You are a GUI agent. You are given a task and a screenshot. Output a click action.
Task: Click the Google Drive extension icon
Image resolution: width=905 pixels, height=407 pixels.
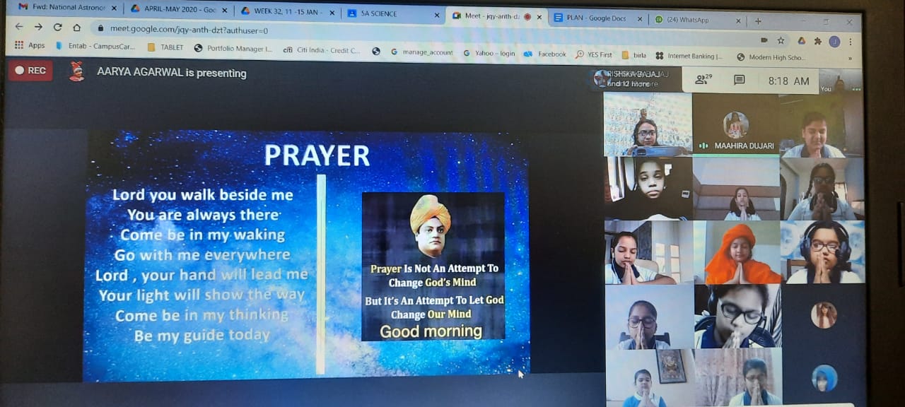[x=801, y=41]
